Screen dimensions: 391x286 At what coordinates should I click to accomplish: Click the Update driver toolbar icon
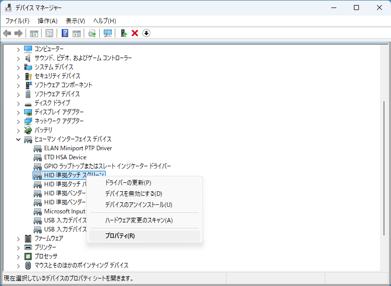92,33
